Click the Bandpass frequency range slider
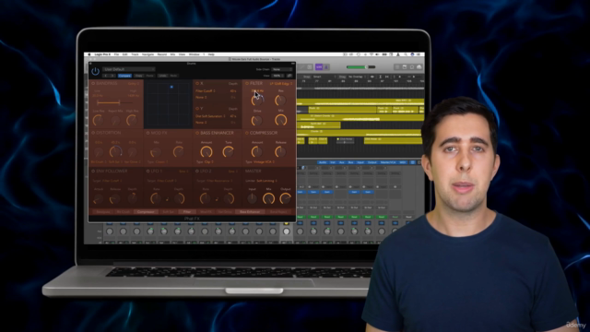Screen dimensions: 590x332 point(114,102)
